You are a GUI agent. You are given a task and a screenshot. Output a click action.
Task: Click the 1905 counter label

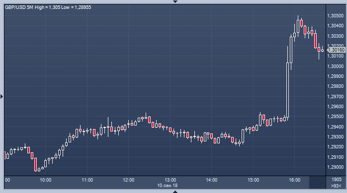click(x=337, y=180)
